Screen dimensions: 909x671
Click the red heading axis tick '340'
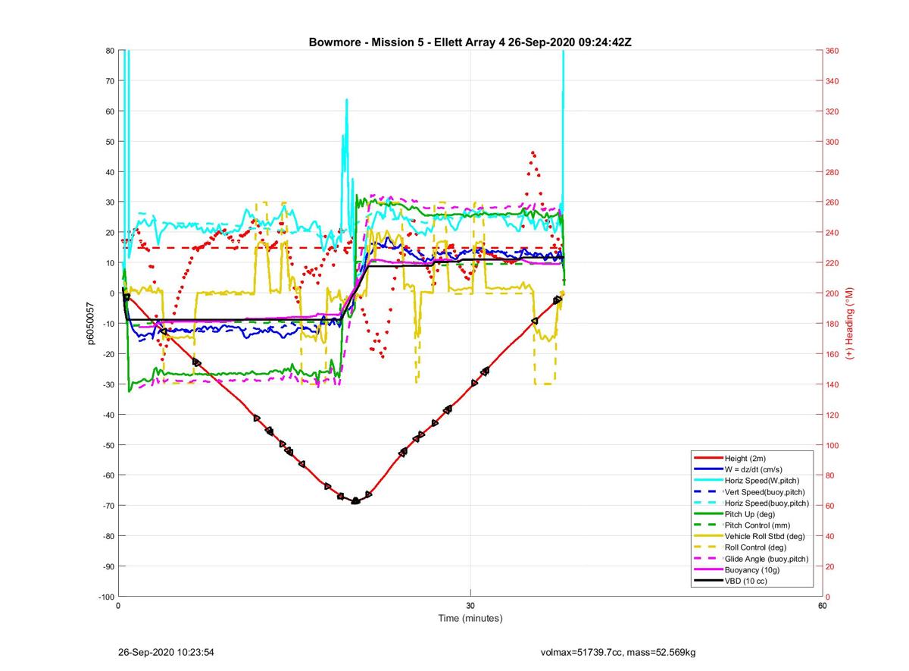click(x=832, y=81)
